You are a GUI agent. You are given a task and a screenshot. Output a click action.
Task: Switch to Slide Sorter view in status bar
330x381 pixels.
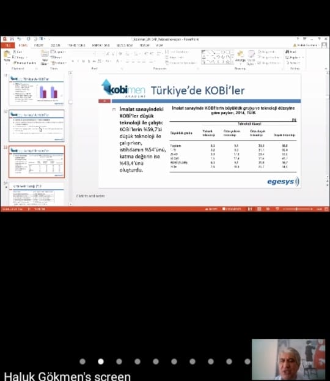[259, 209]
